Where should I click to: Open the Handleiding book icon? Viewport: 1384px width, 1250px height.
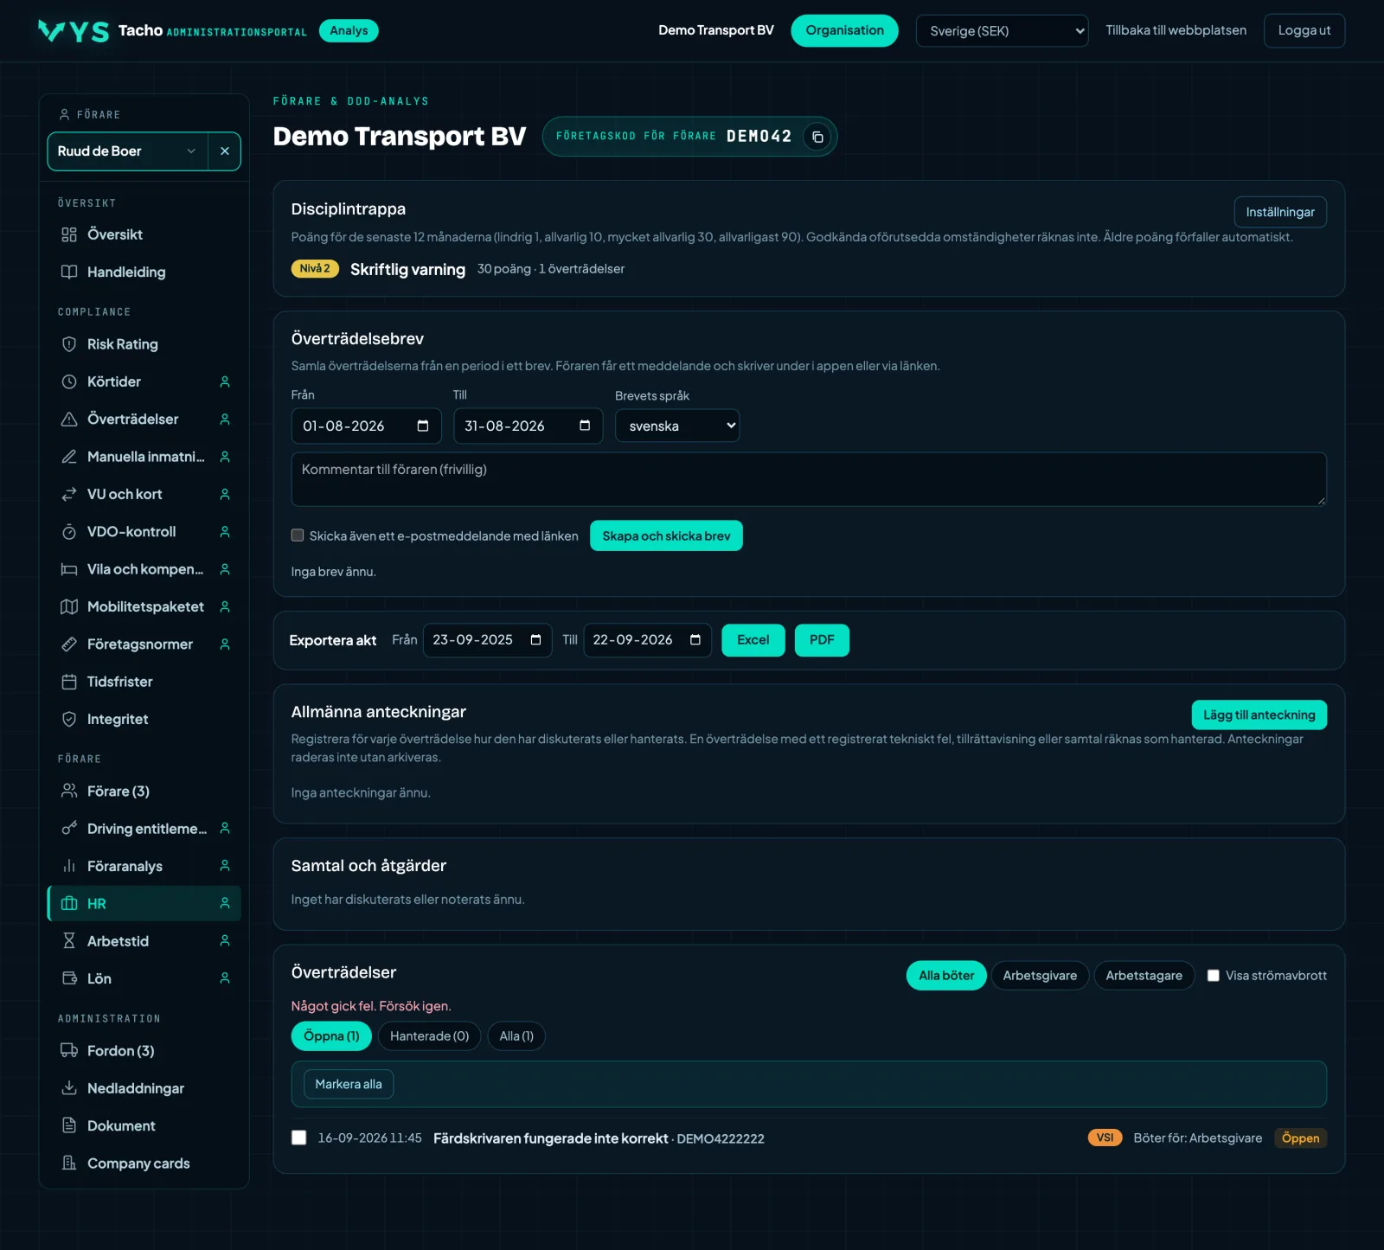[x=69, y=272]
